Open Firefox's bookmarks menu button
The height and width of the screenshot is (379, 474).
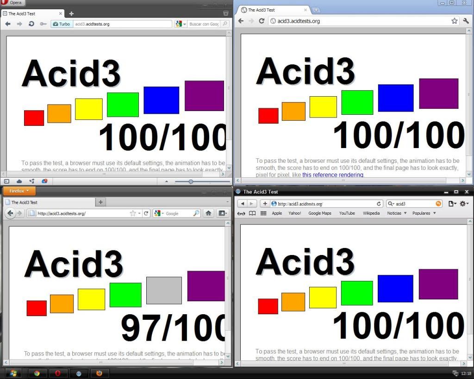223,213
